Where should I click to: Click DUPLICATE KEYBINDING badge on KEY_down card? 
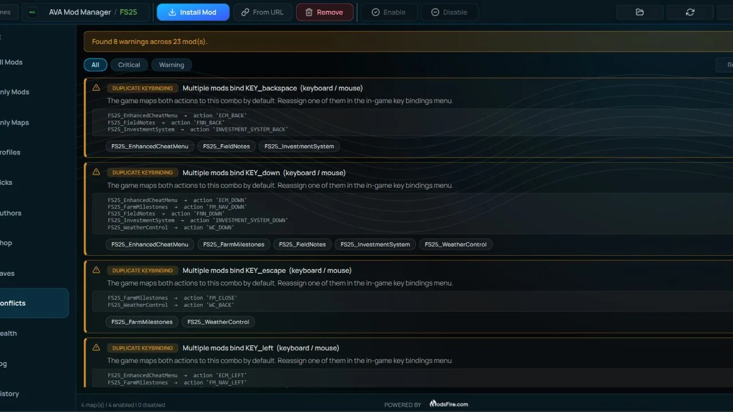tap(143, 173)
